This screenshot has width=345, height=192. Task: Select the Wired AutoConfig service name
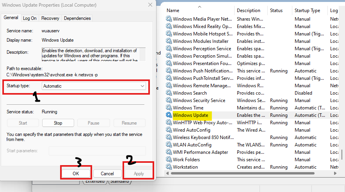(191, 130)
